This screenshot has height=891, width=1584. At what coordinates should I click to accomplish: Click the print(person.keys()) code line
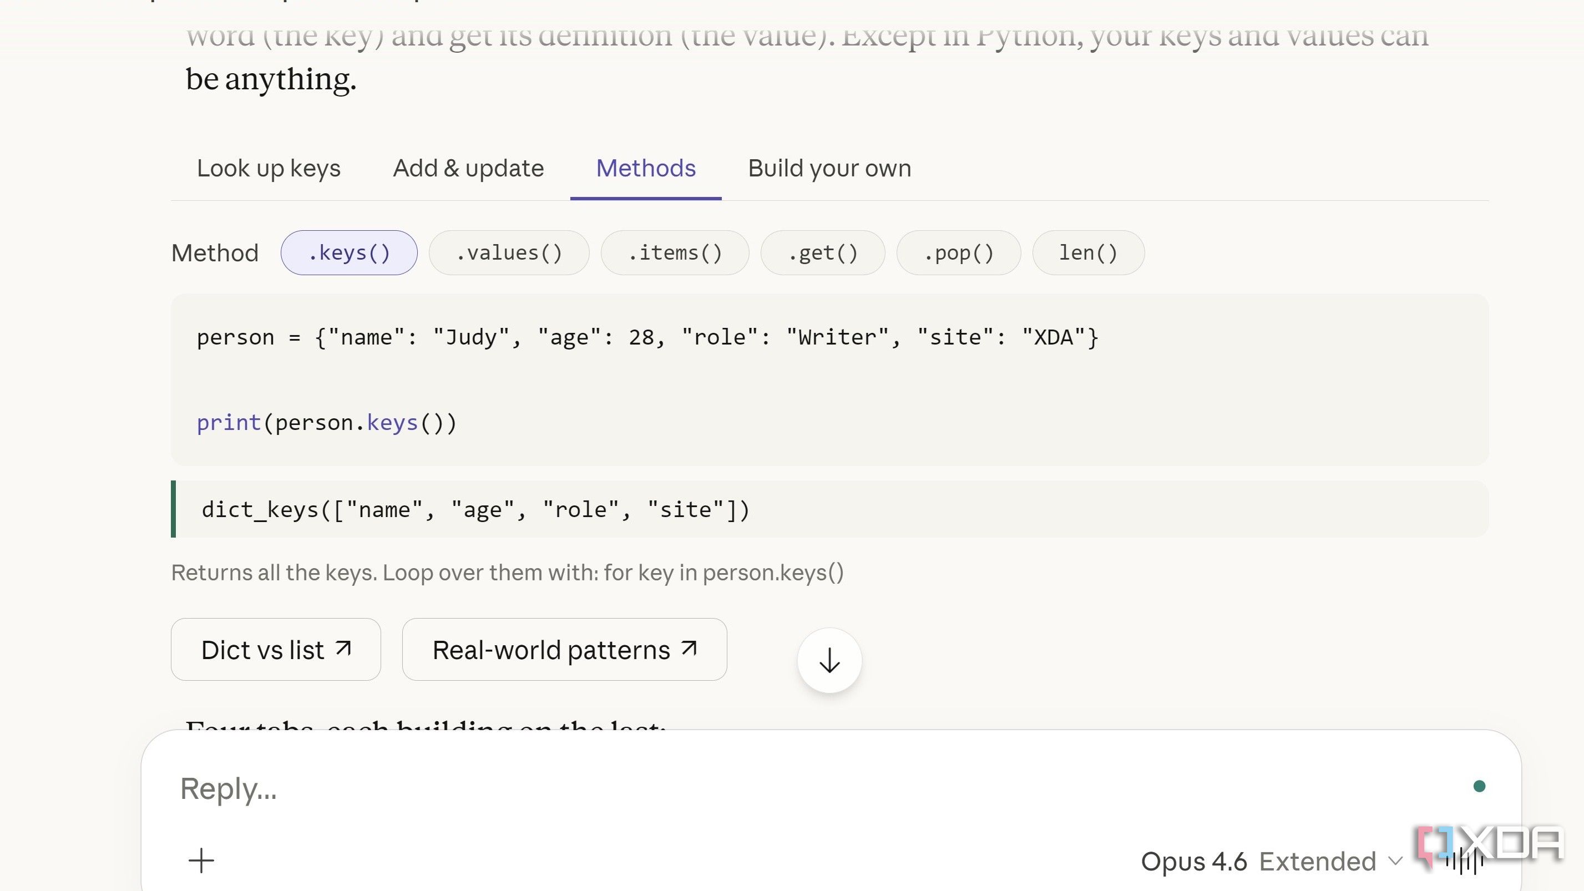tap(327, 422)
